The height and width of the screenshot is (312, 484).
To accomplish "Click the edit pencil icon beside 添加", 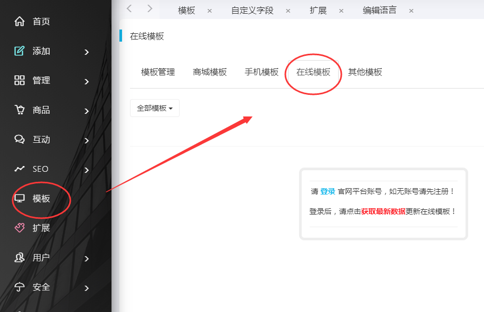I will pos(20,51).
